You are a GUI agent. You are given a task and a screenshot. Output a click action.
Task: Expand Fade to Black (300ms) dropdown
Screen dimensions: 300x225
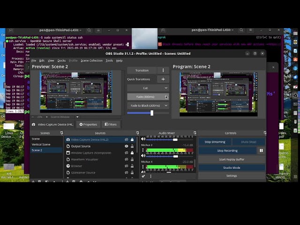pyautogui.click(x=165, y=105)
